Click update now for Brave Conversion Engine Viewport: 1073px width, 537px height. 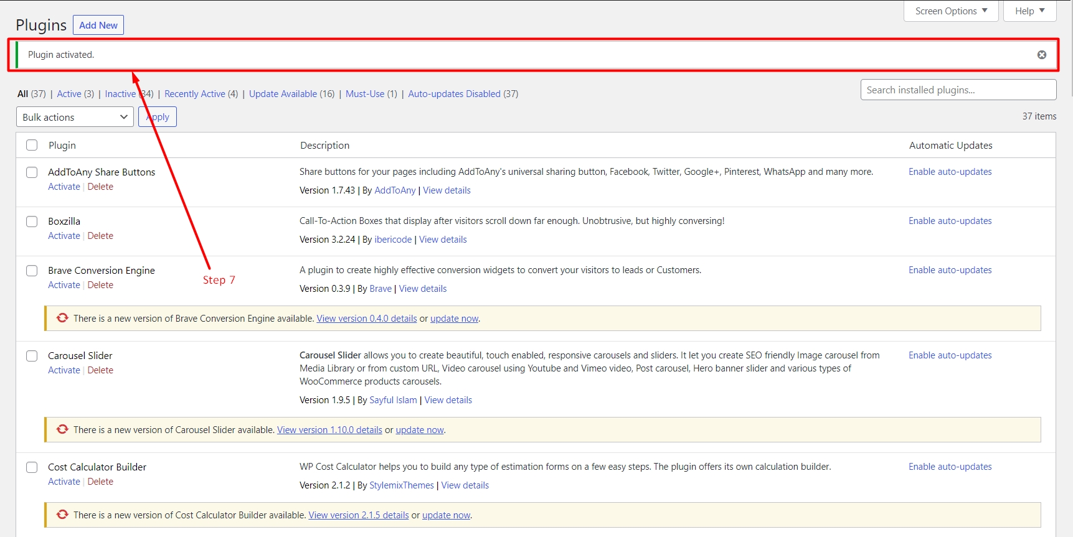click(x=455, y=319)
